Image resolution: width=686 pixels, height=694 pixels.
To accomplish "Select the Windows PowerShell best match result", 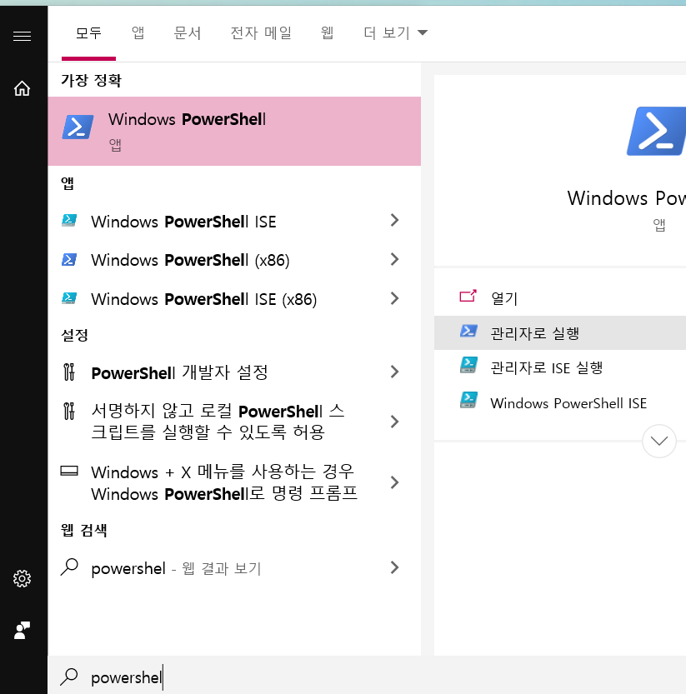I will coord(234,131).
